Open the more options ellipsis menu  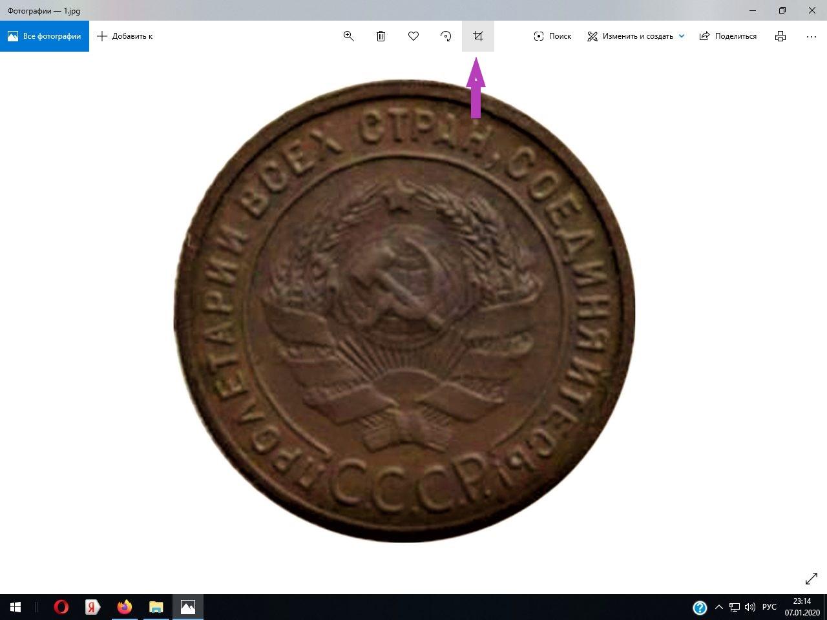coord(811,36)
